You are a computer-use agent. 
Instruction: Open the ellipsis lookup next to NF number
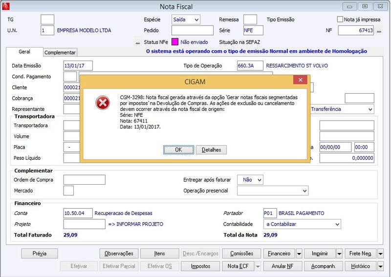pyautogui.click(x=379, y=31)
